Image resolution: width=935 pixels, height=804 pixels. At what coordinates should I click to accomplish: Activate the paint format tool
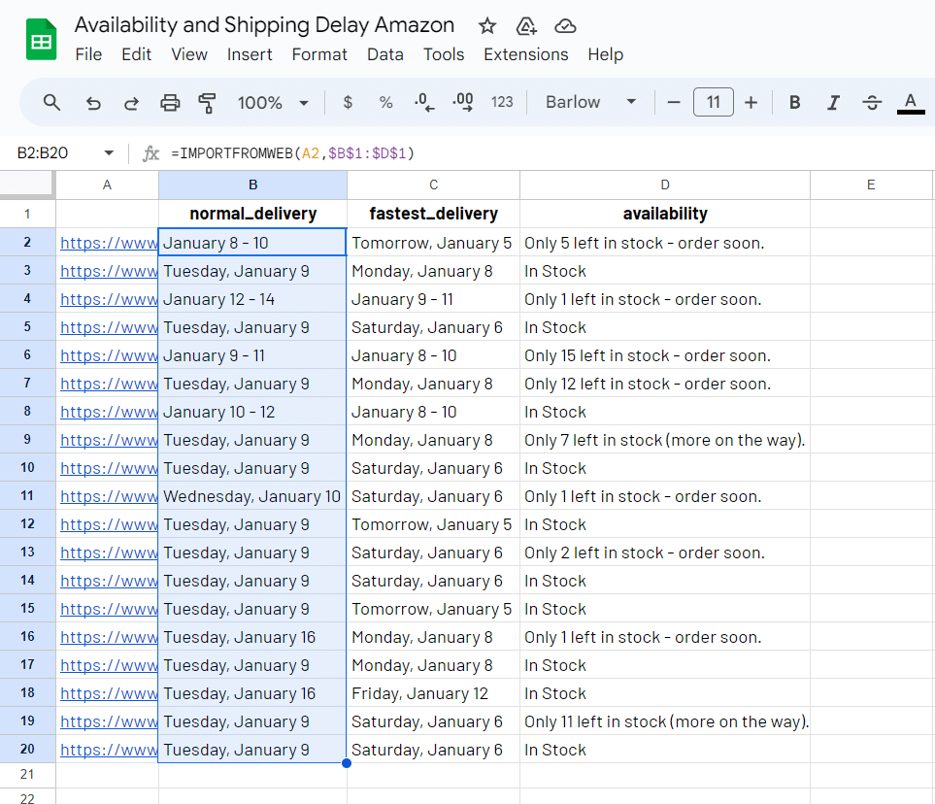click(x=207, y=102)
